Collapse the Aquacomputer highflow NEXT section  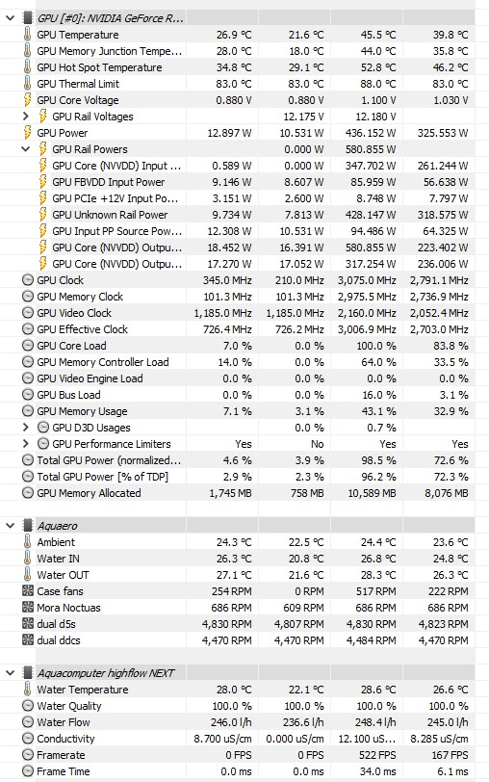click(10, 673)
